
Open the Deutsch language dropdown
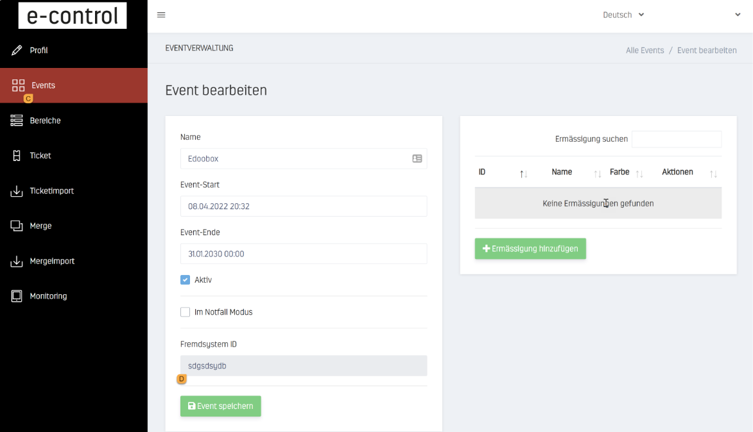(x=623, y=15)
